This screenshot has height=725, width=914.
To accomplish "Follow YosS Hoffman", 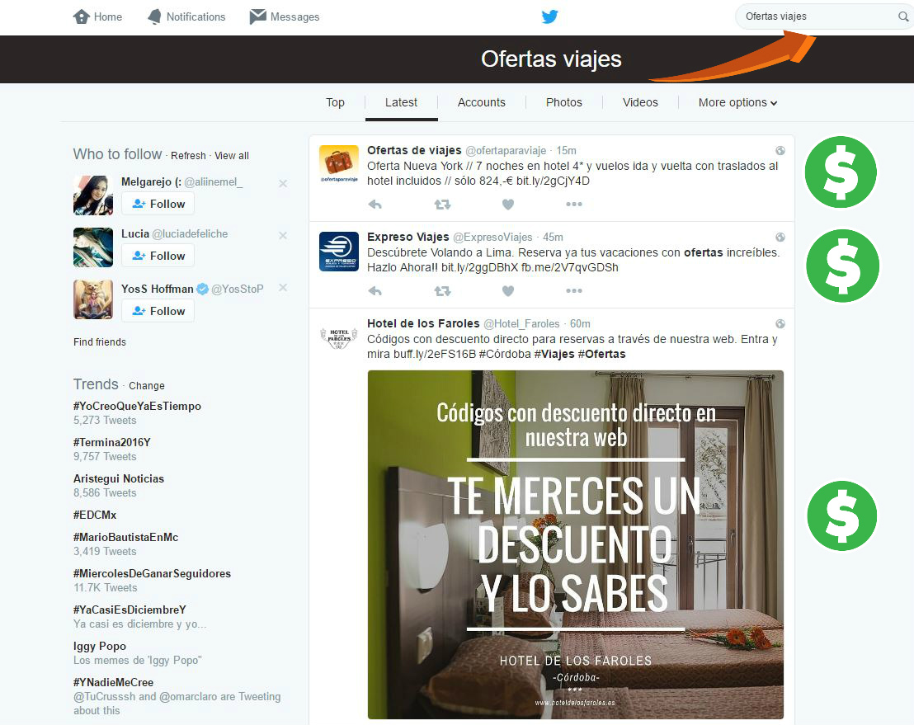I will 158,311.
